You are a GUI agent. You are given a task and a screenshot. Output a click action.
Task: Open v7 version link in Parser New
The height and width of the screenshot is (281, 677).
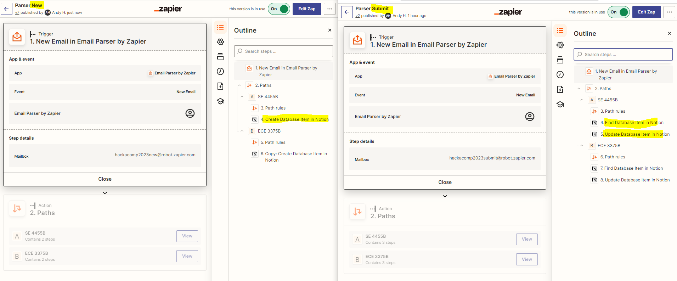pyautogui.click(x=17, y=12)
